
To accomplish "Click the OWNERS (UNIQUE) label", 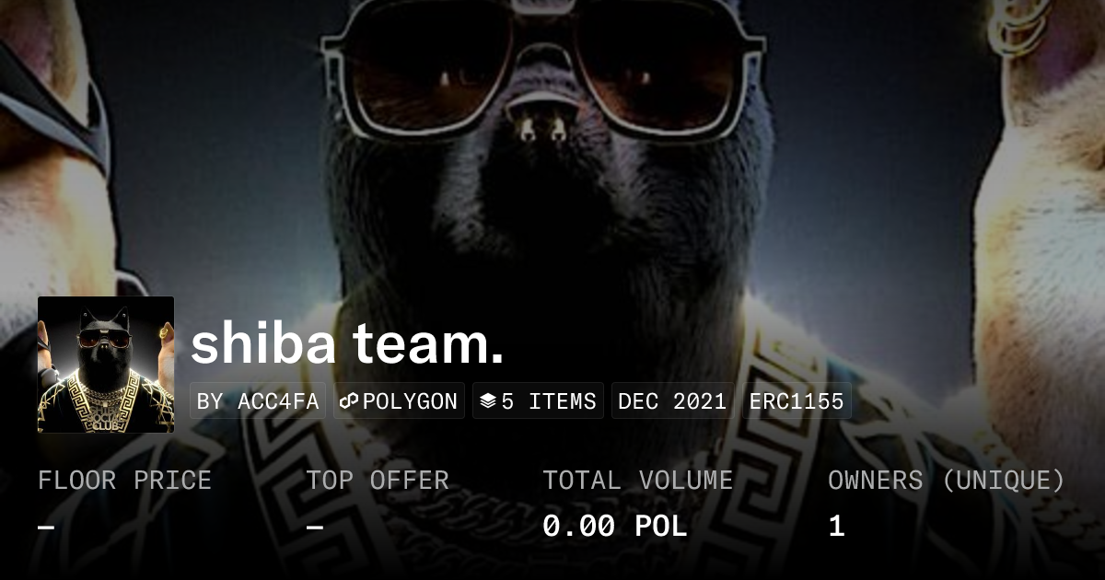I will 947,480.
